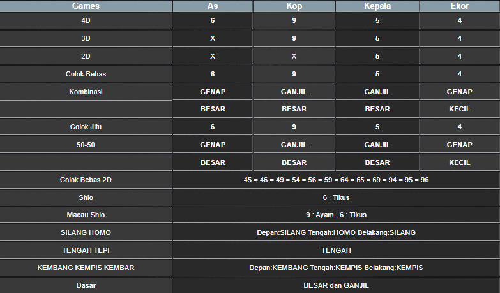500x293 pixels.
Task: Click the number list 45 = 46 = 49
Action: [336, 180]
